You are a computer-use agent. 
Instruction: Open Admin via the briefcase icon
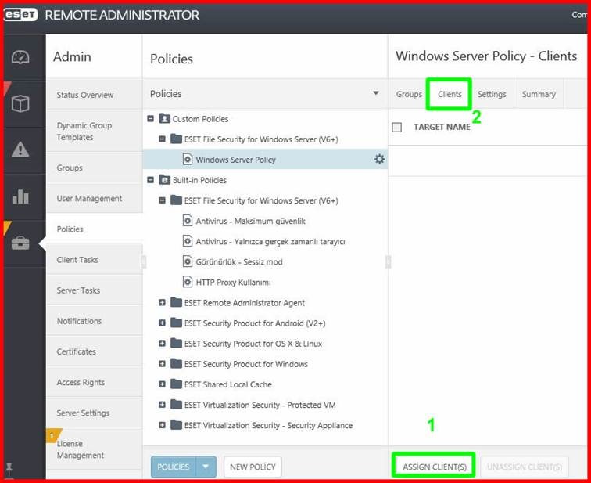click(x=20, y=243)
